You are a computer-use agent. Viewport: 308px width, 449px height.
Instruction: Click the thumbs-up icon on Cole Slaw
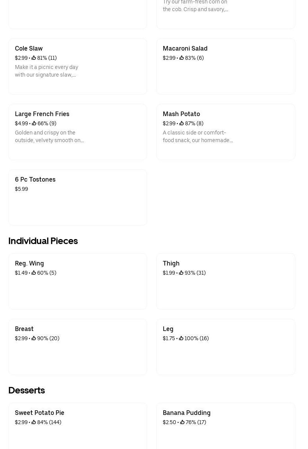pos(34,58)
